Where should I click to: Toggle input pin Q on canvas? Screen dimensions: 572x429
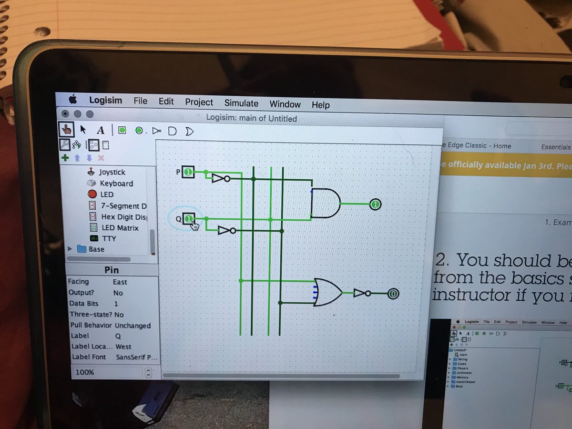(189, 218)
